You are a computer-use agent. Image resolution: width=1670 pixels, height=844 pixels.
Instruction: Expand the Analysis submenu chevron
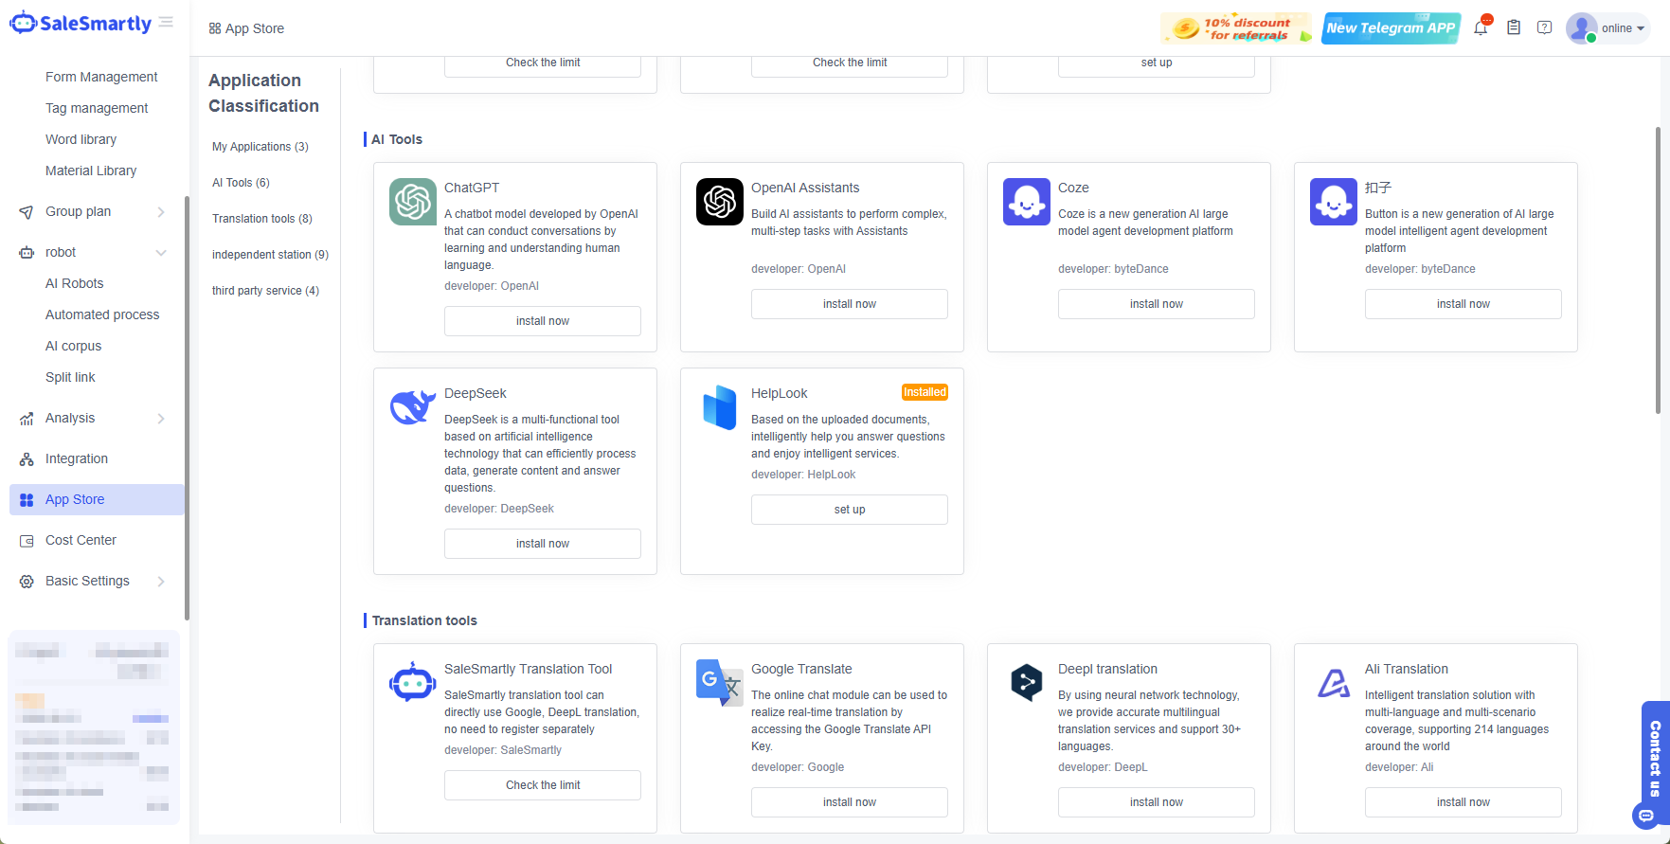[161, 419]
